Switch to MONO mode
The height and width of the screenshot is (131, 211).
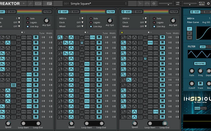197,108
